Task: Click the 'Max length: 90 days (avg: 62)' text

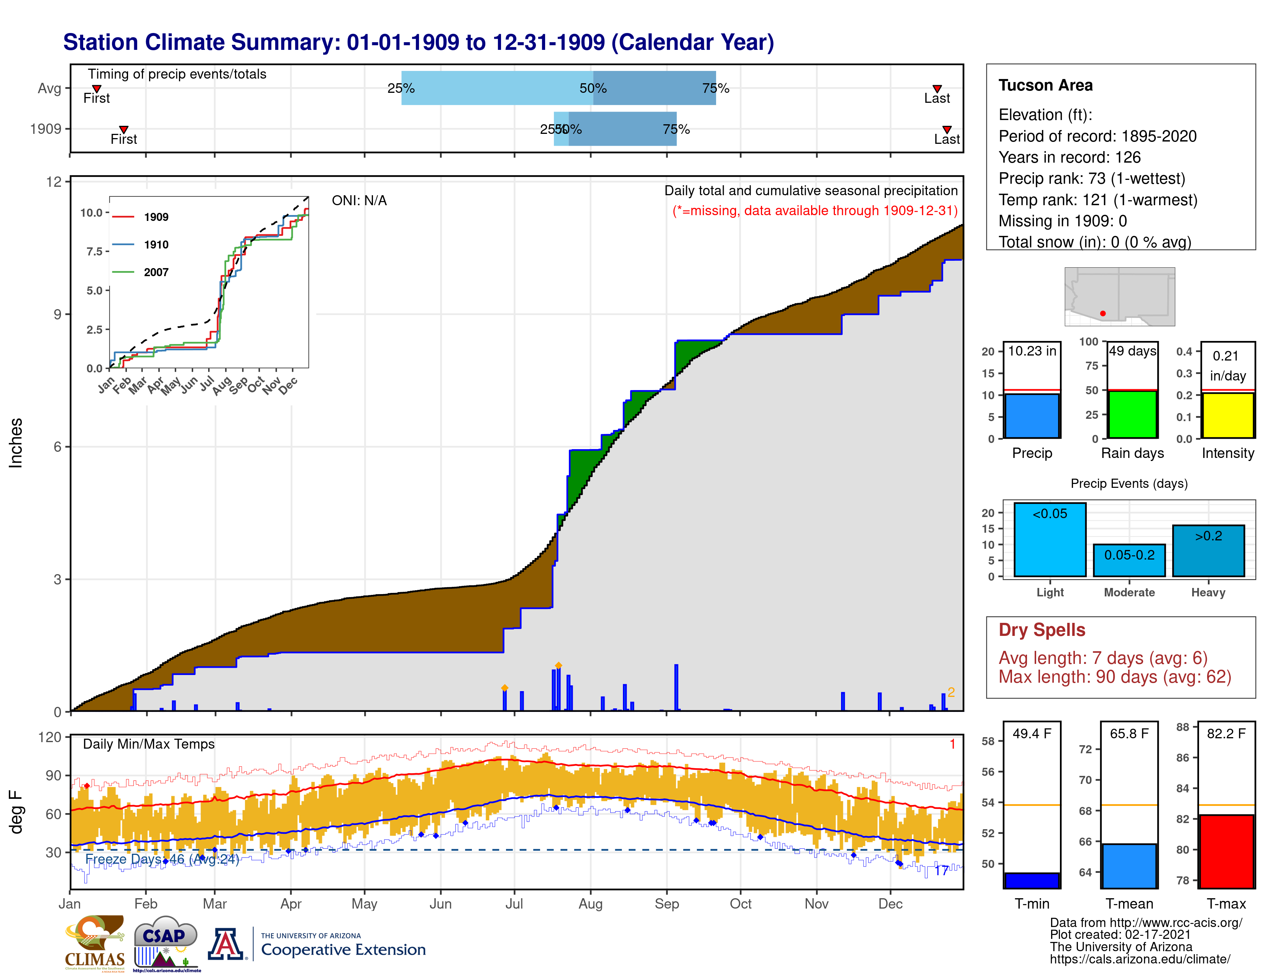Action: 1114,677
